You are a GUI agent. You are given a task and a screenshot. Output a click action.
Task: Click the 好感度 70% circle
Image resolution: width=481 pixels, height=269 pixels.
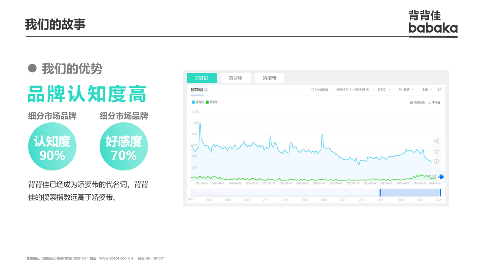pos(124,146)
